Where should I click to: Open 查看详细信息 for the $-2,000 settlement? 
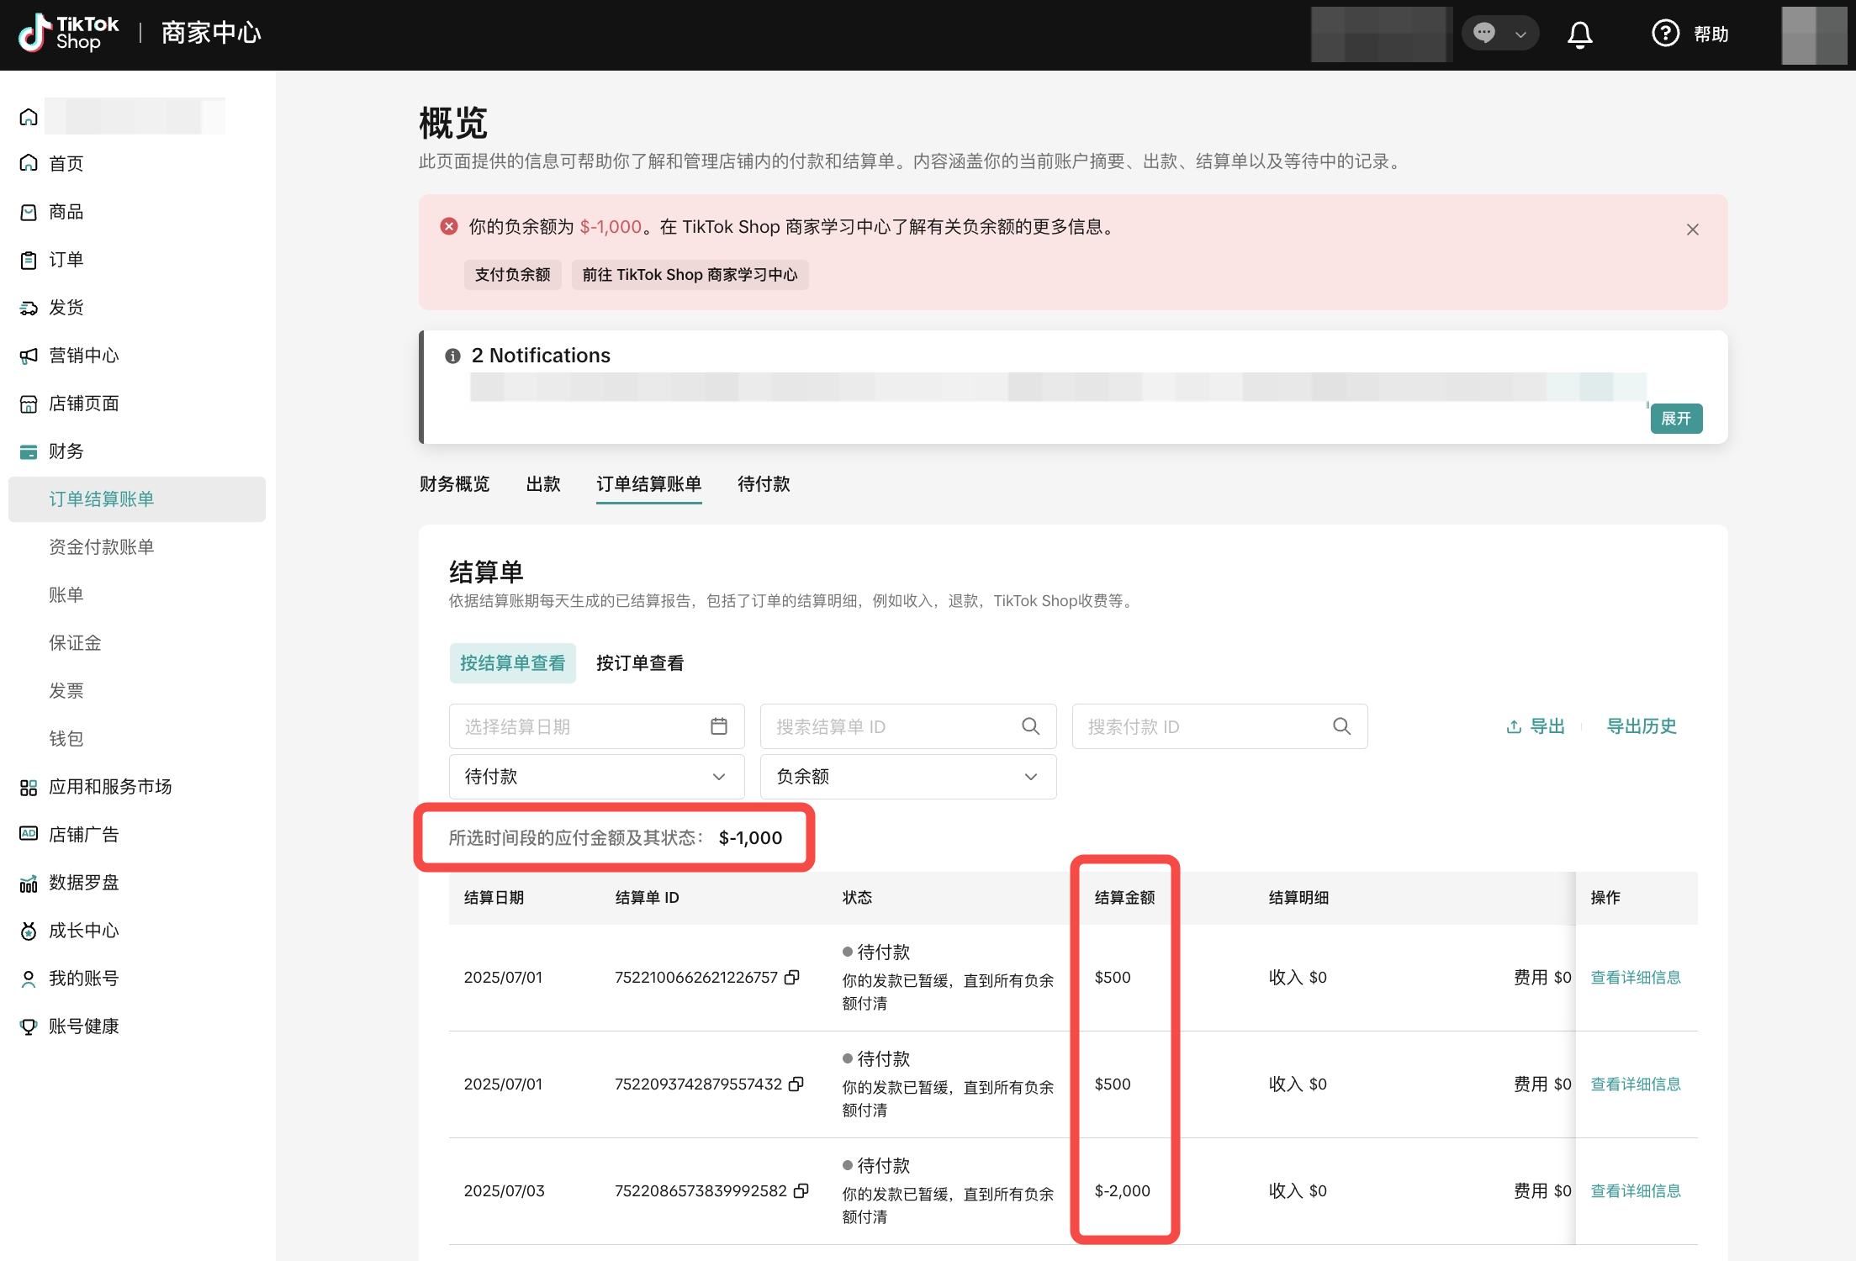click(1635, 1190)
